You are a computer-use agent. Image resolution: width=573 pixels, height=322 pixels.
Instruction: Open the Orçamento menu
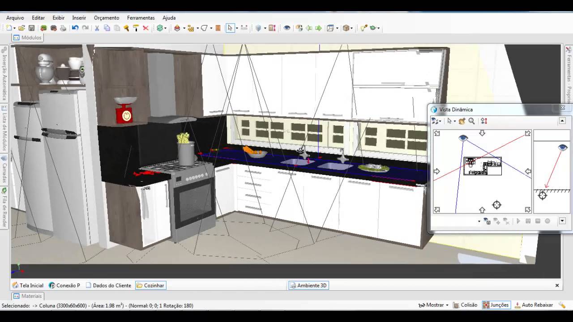coord(107,18)
